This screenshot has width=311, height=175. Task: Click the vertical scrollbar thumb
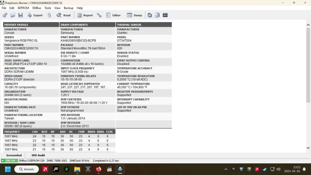(x=308, y=65)
